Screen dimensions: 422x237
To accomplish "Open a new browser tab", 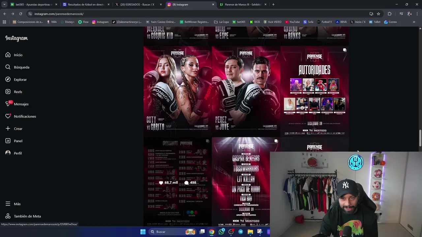I will (273, 5).
